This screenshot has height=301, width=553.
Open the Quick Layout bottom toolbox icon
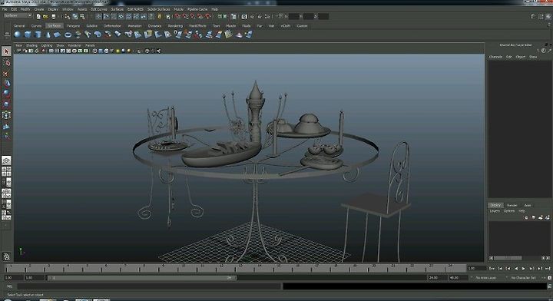pos(6,256)
